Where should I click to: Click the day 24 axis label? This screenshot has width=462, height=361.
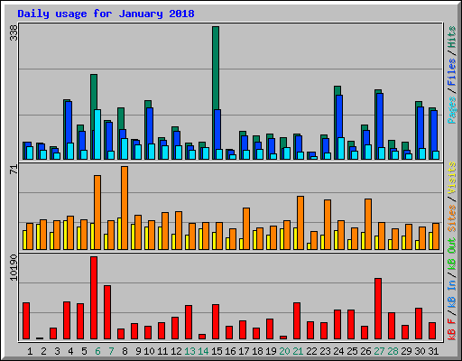(x=338, y=351)
